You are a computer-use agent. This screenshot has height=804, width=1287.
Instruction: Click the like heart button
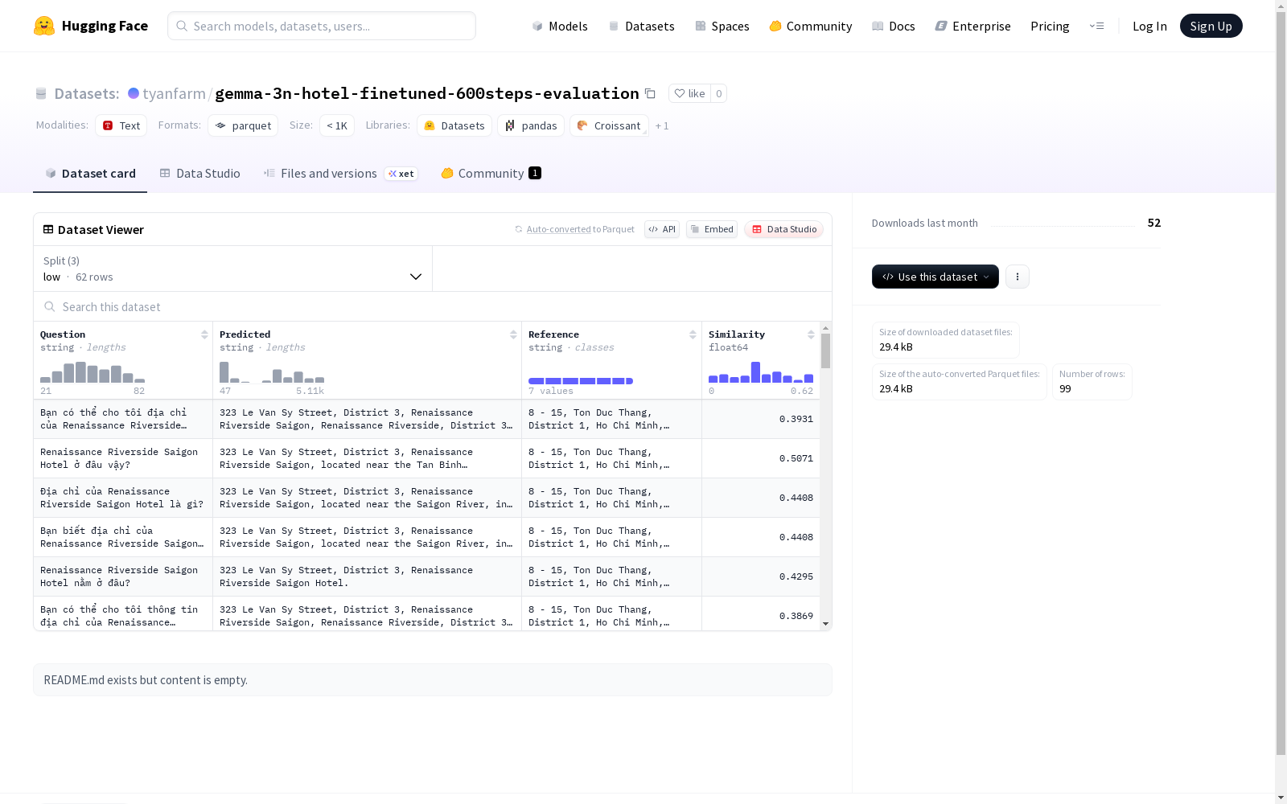[689, 93]
